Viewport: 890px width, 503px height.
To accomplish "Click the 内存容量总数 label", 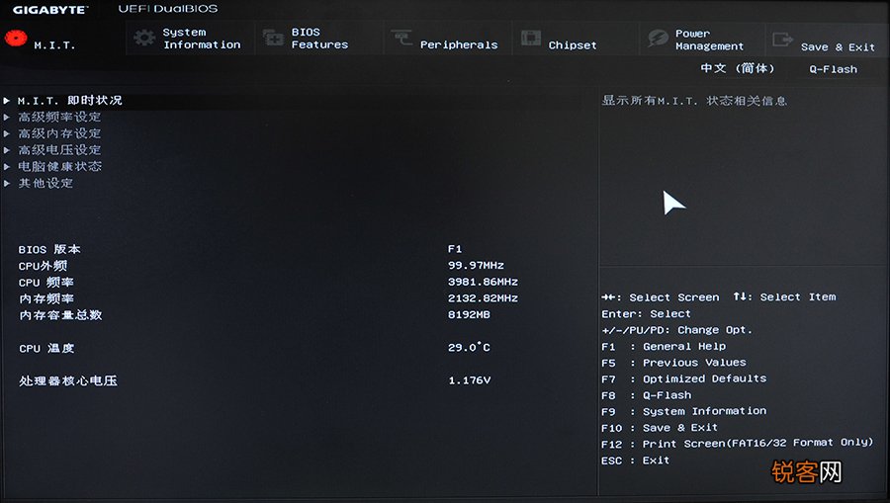I will [x=60, y=314].
